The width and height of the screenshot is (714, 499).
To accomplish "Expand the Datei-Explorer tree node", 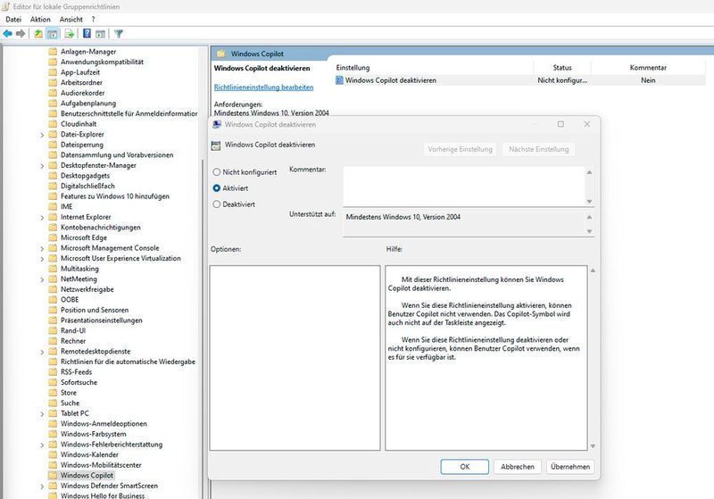I will point(42,135).
